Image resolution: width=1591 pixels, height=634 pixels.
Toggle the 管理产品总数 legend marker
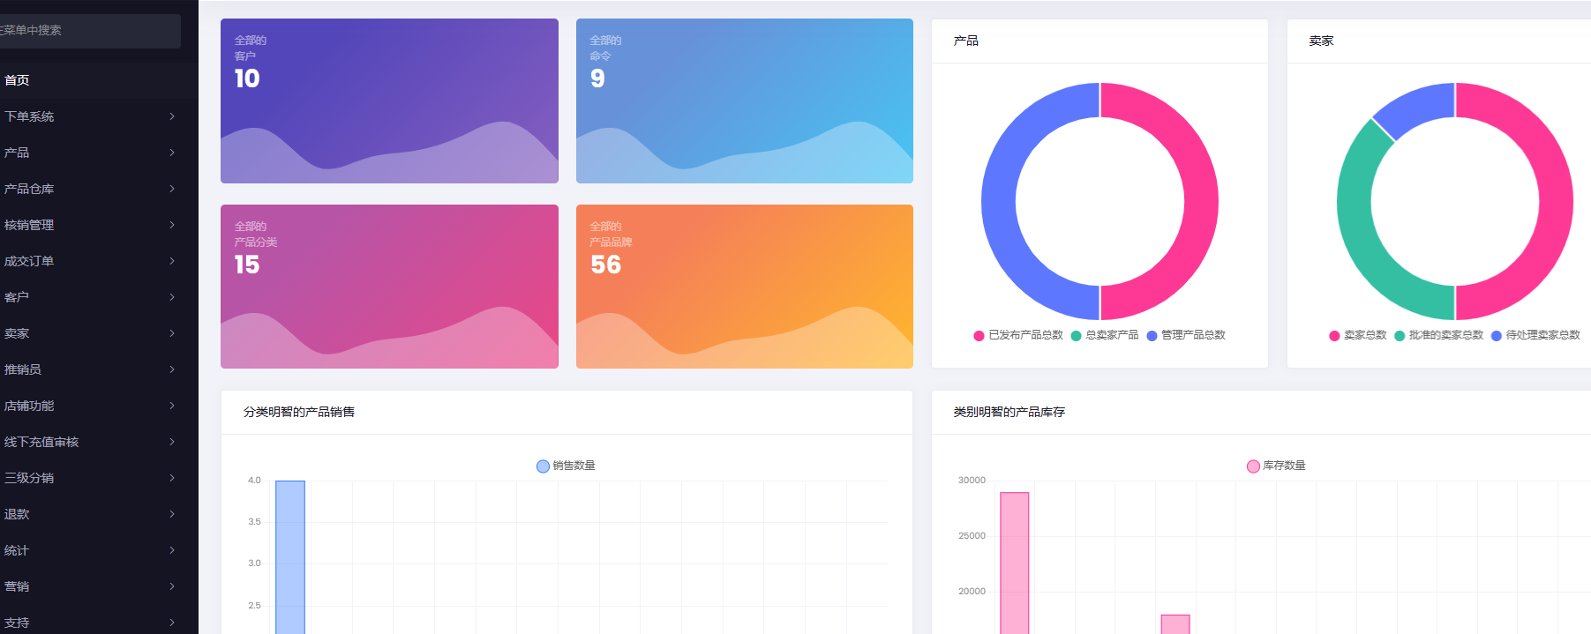1152,336
